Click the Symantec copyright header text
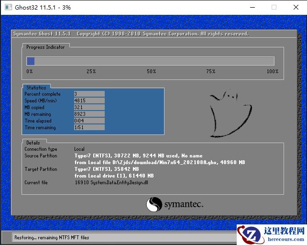This screenshot has width=307, height=245. pyautogui.click(x=131, y=34)
